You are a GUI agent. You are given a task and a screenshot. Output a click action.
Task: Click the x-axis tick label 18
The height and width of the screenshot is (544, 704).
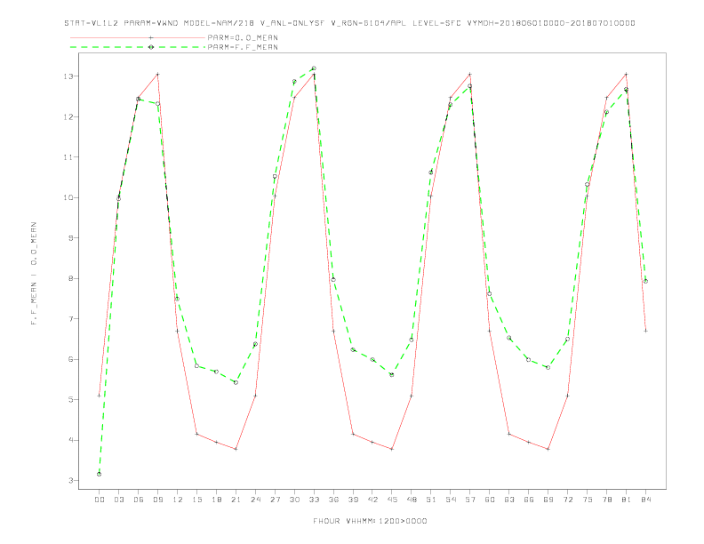click(216, 500)
